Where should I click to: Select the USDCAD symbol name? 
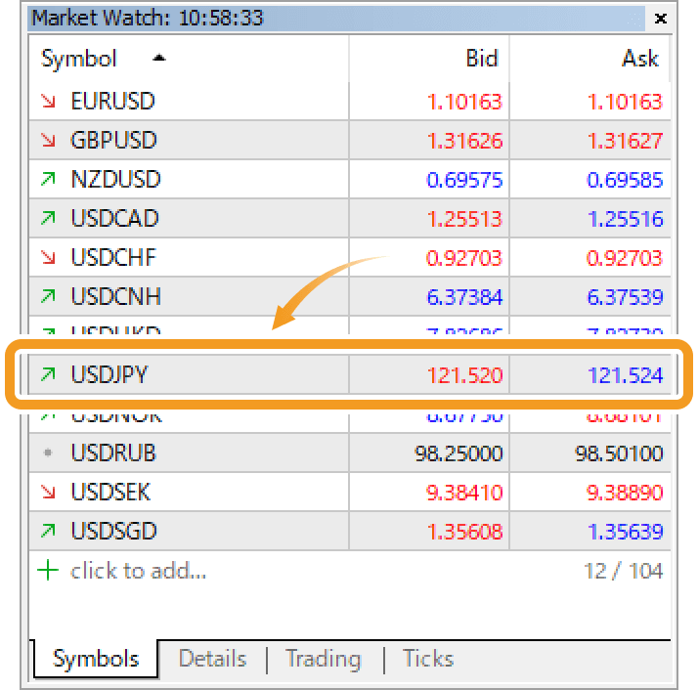point(114,219)
